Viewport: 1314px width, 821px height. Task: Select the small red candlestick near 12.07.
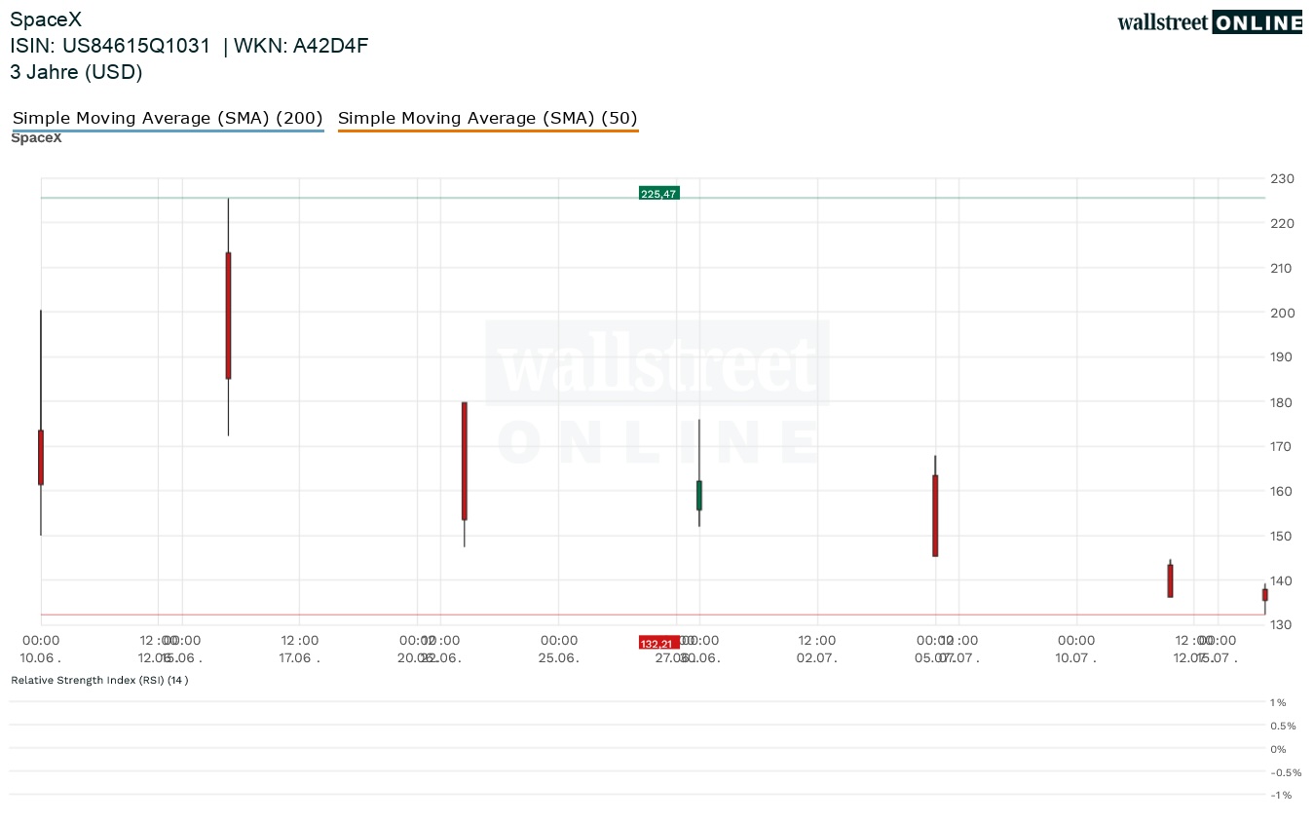pyautogui.click(x=1170, y=580)
